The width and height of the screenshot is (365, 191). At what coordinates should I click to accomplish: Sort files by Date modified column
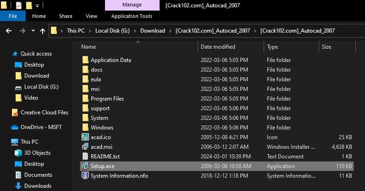pyautogui.click(x=218, y=47)
